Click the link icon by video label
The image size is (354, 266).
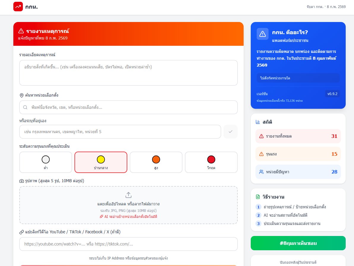pos(22,232)
